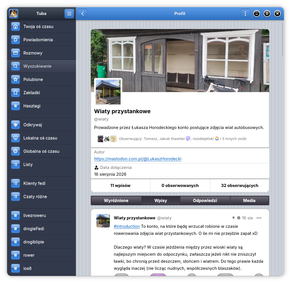291x283 pixels.
Task: Open Odkrywaj in the sidebar
Action: point(41,125)
